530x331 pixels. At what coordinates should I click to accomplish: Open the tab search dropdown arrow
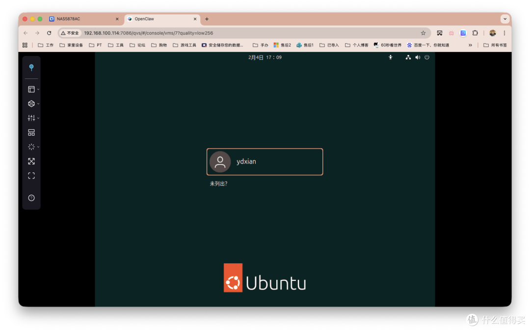coord(505,19)
